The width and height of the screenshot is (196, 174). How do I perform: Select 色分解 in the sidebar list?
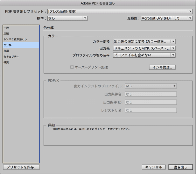[21, 45]
